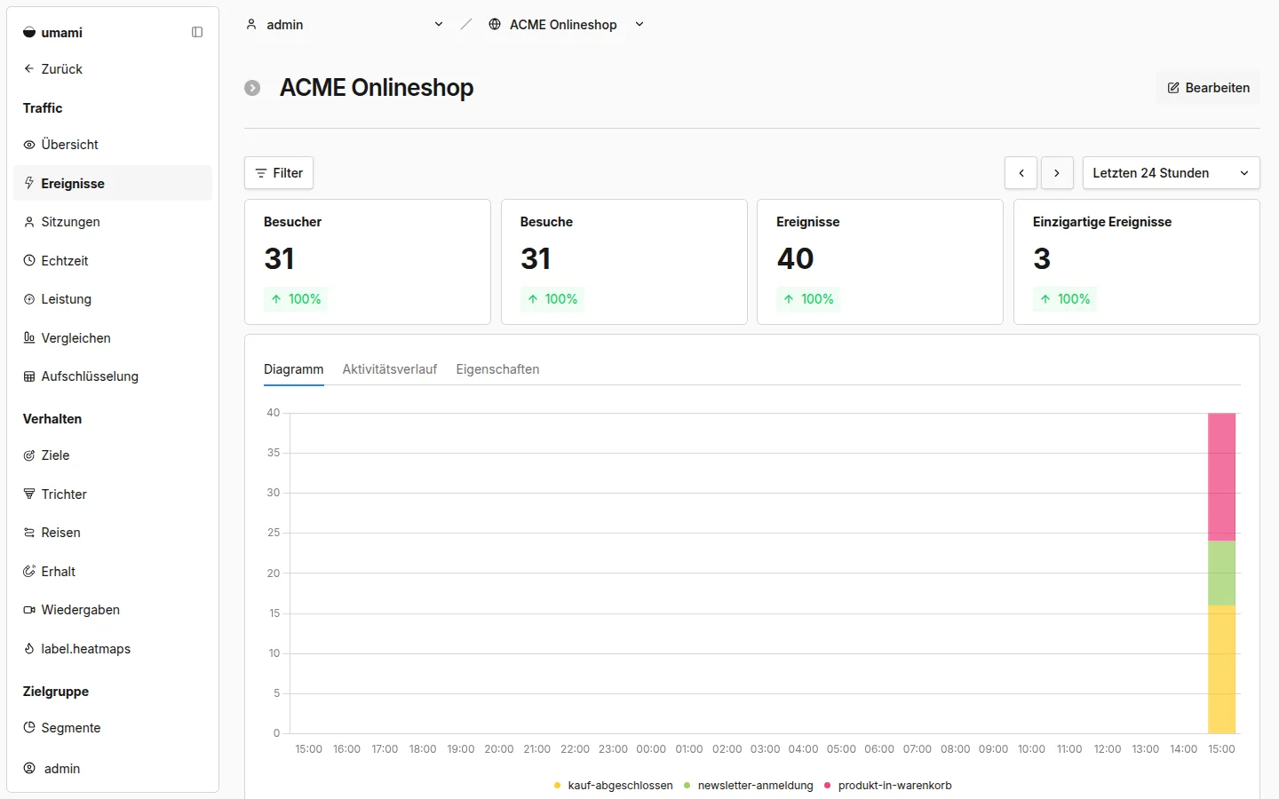
Task: Click the person icon in top admin selector
Action: pos(251,24)
